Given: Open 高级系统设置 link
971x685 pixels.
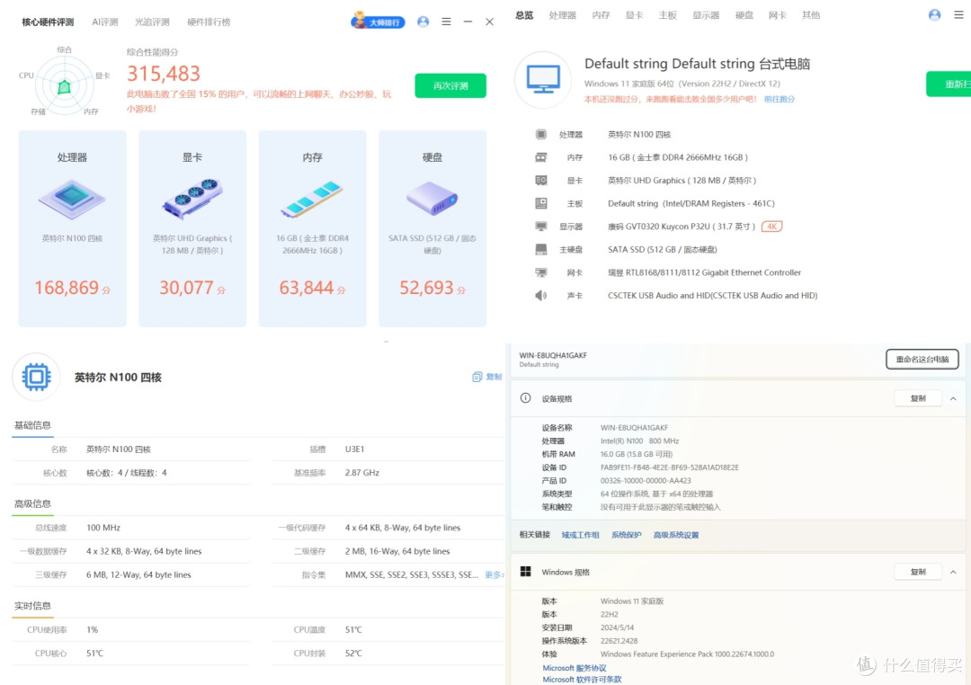Looking at the screenshot, I should [675, 535].
